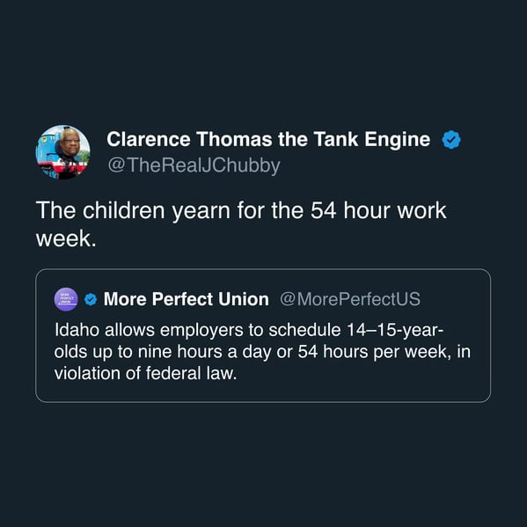The height and width of the screenshot is (527, 527).
Task: Visit the @MorePerfectUS handle
Action: [x=350, y=299]
